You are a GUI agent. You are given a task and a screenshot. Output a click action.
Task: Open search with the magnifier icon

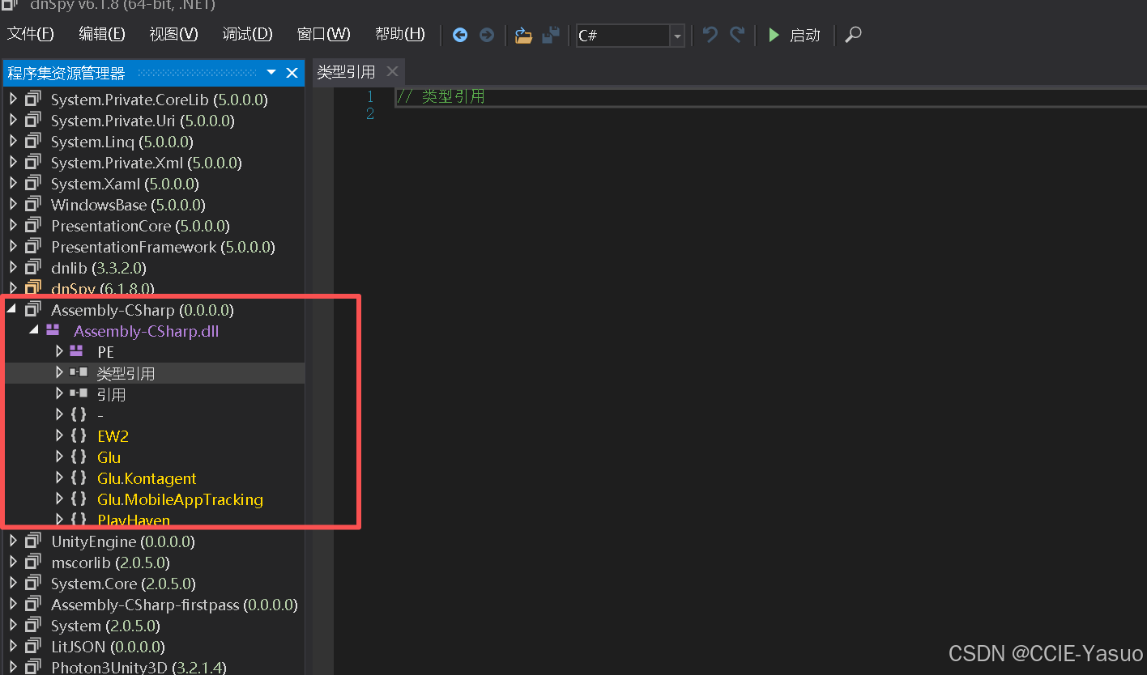[853, 35]
